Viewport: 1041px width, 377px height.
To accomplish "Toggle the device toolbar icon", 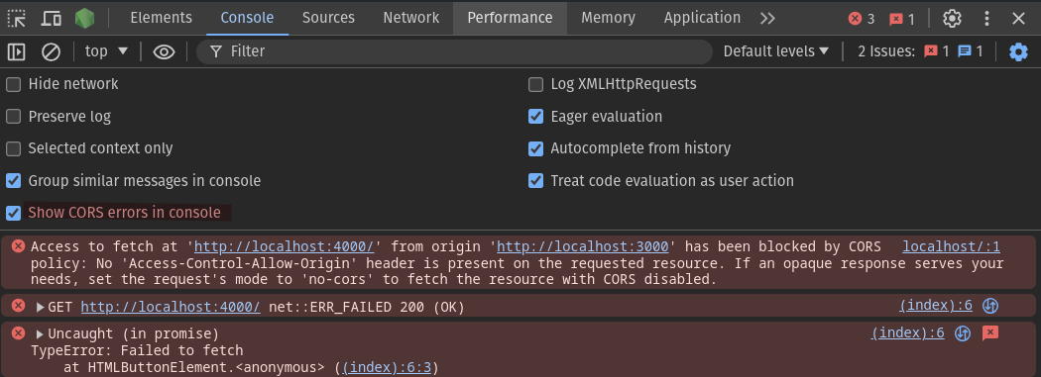I will pyautogui.click(x=52, y=18).
